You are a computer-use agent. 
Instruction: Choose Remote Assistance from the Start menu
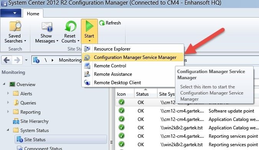click(133, 74)
